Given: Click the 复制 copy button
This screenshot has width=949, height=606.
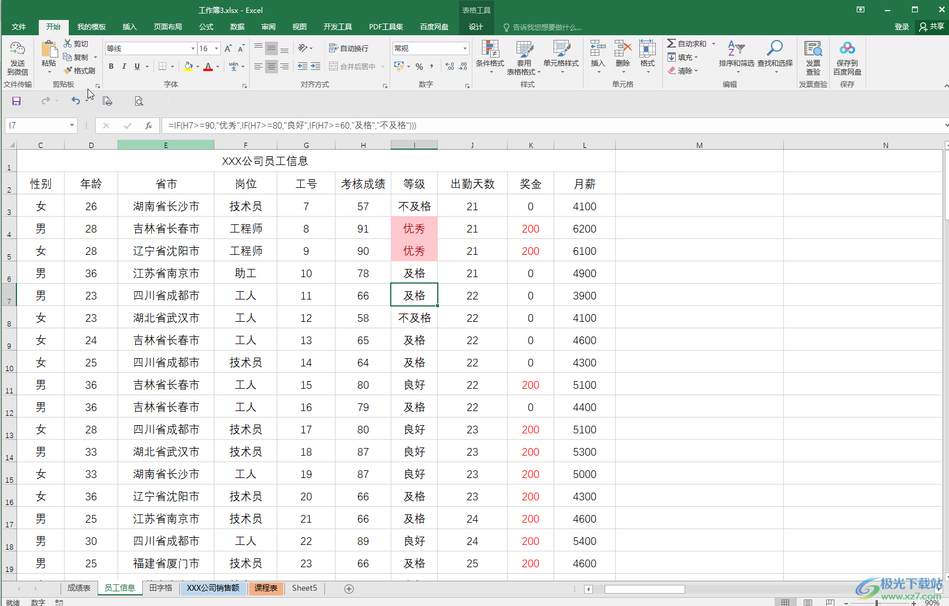Looking at the screenshot, I should 76,57.
